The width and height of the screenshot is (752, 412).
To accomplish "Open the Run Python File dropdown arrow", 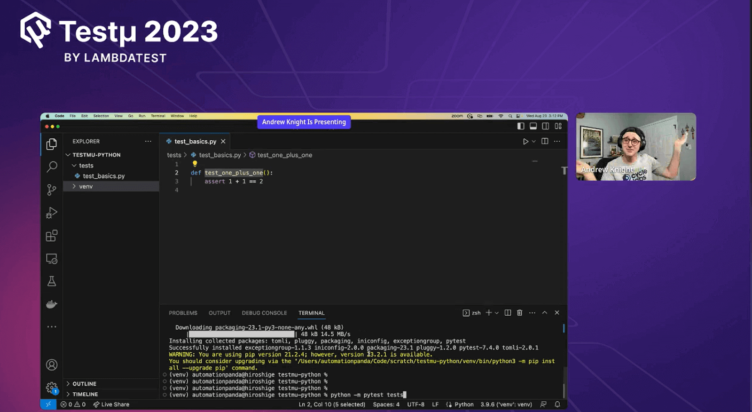I will (534, 142).
